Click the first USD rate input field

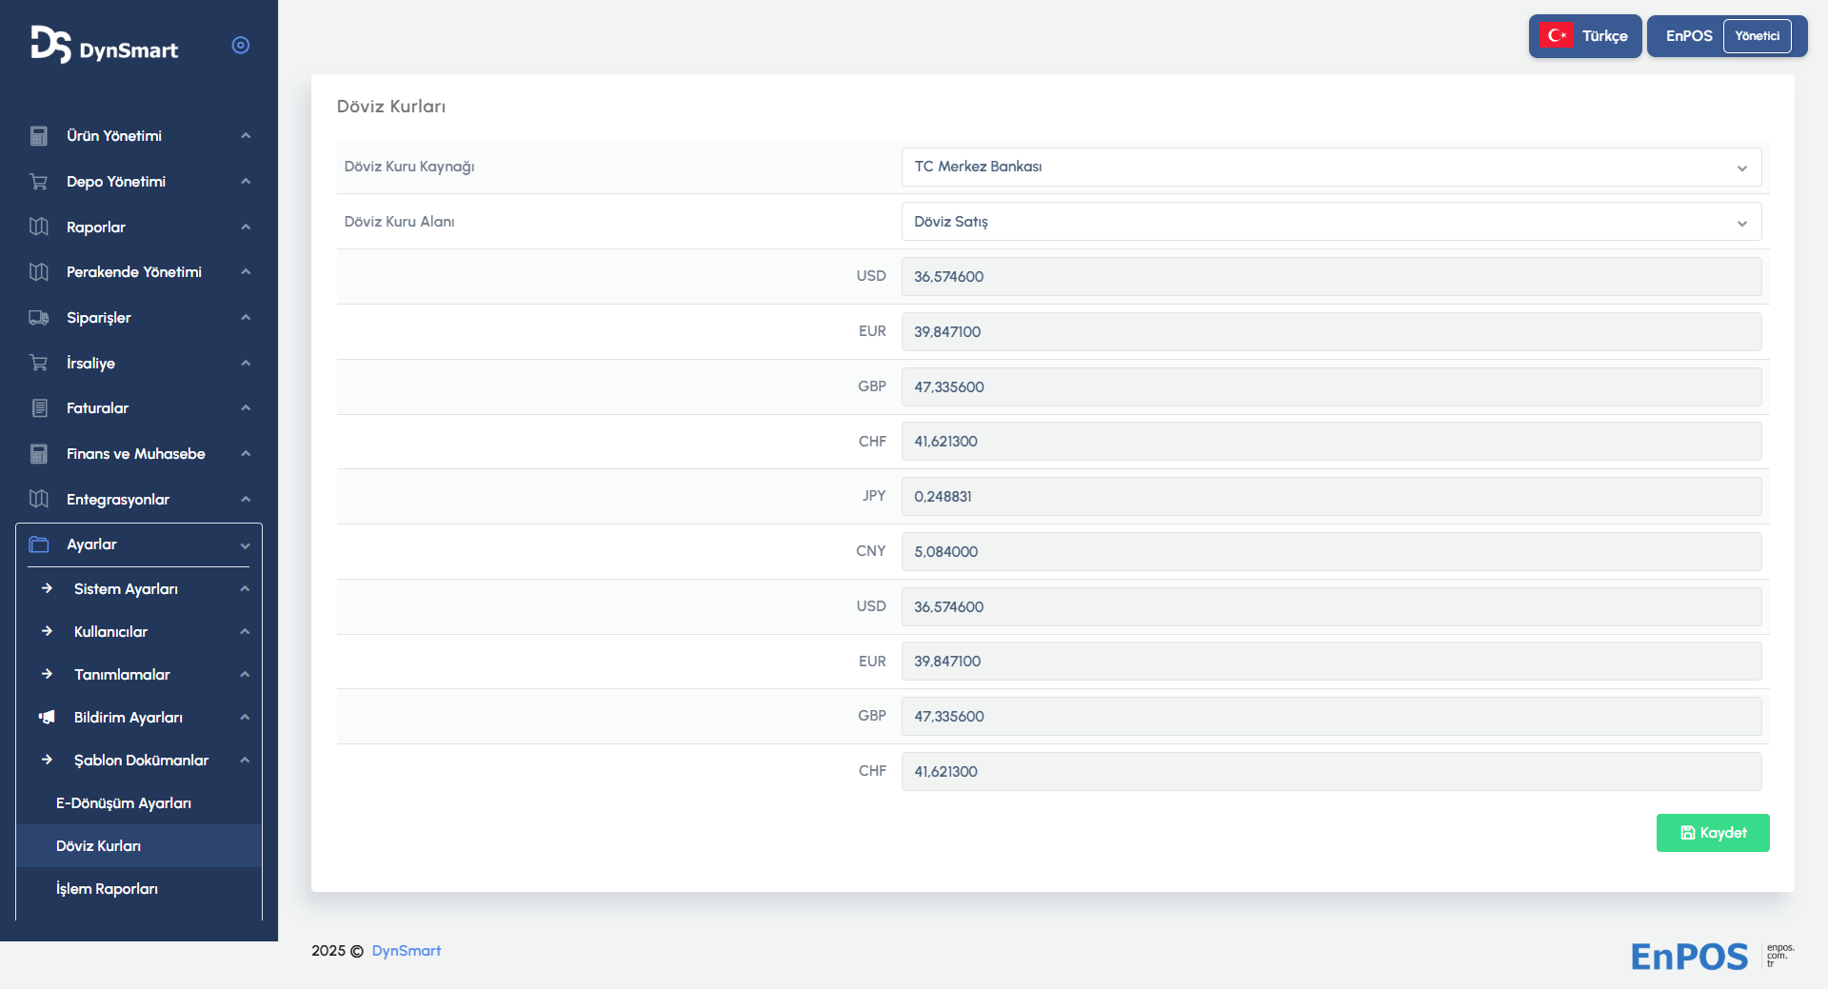coord(1330,277)
